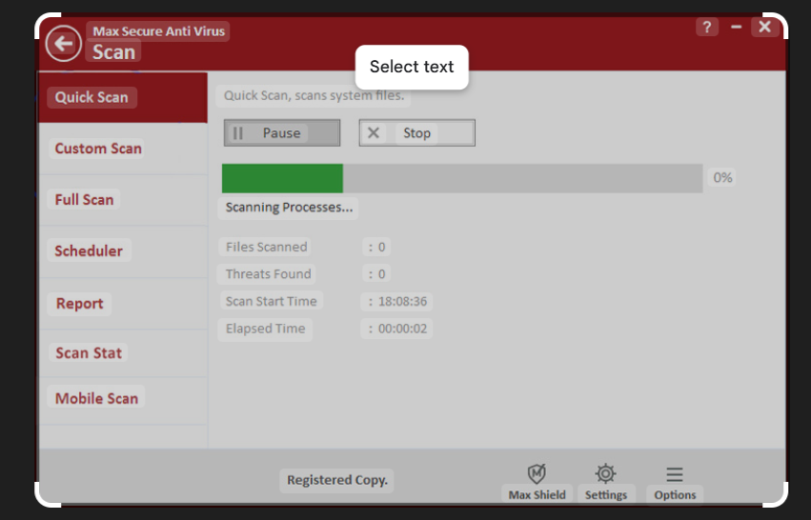This screenshot has width=811, height=520.
Task: Minimize the Max Secure window
Action: [x=736, y=27]
